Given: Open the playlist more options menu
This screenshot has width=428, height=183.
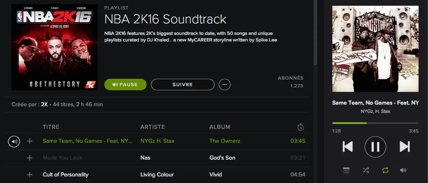Looking at the screenshot, I should click(225, 85).
